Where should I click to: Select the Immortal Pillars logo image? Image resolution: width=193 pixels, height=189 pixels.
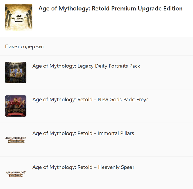pos(16,140)
